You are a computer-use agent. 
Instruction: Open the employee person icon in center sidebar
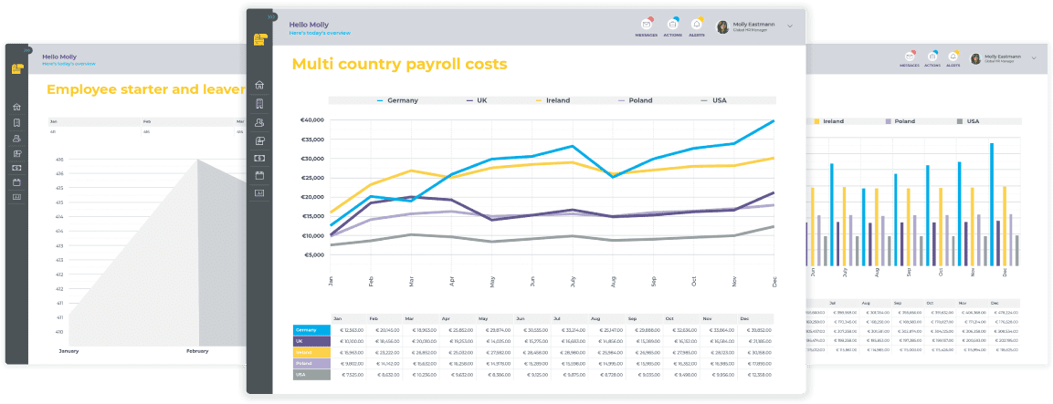[259, 122]
